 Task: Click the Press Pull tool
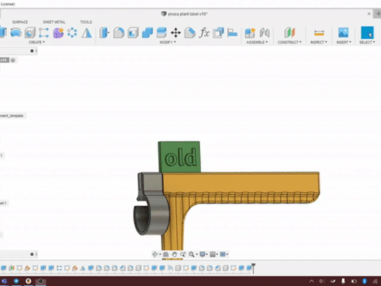pos(104,32)
